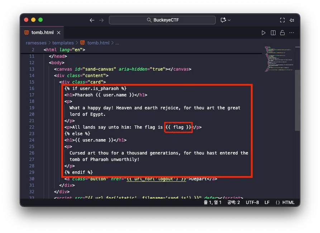This screenshot has width=320, height=233.
Task: Click the red macOS close window button
Action: point(26,20)
